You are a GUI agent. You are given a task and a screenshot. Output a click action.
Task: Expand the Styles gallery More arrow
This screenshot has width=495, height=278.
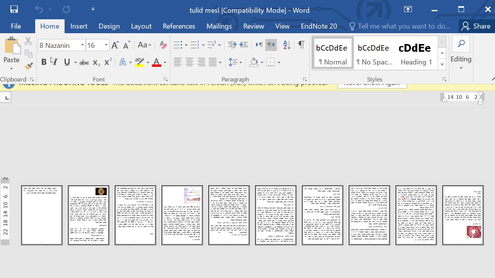[x=442, y=65]
